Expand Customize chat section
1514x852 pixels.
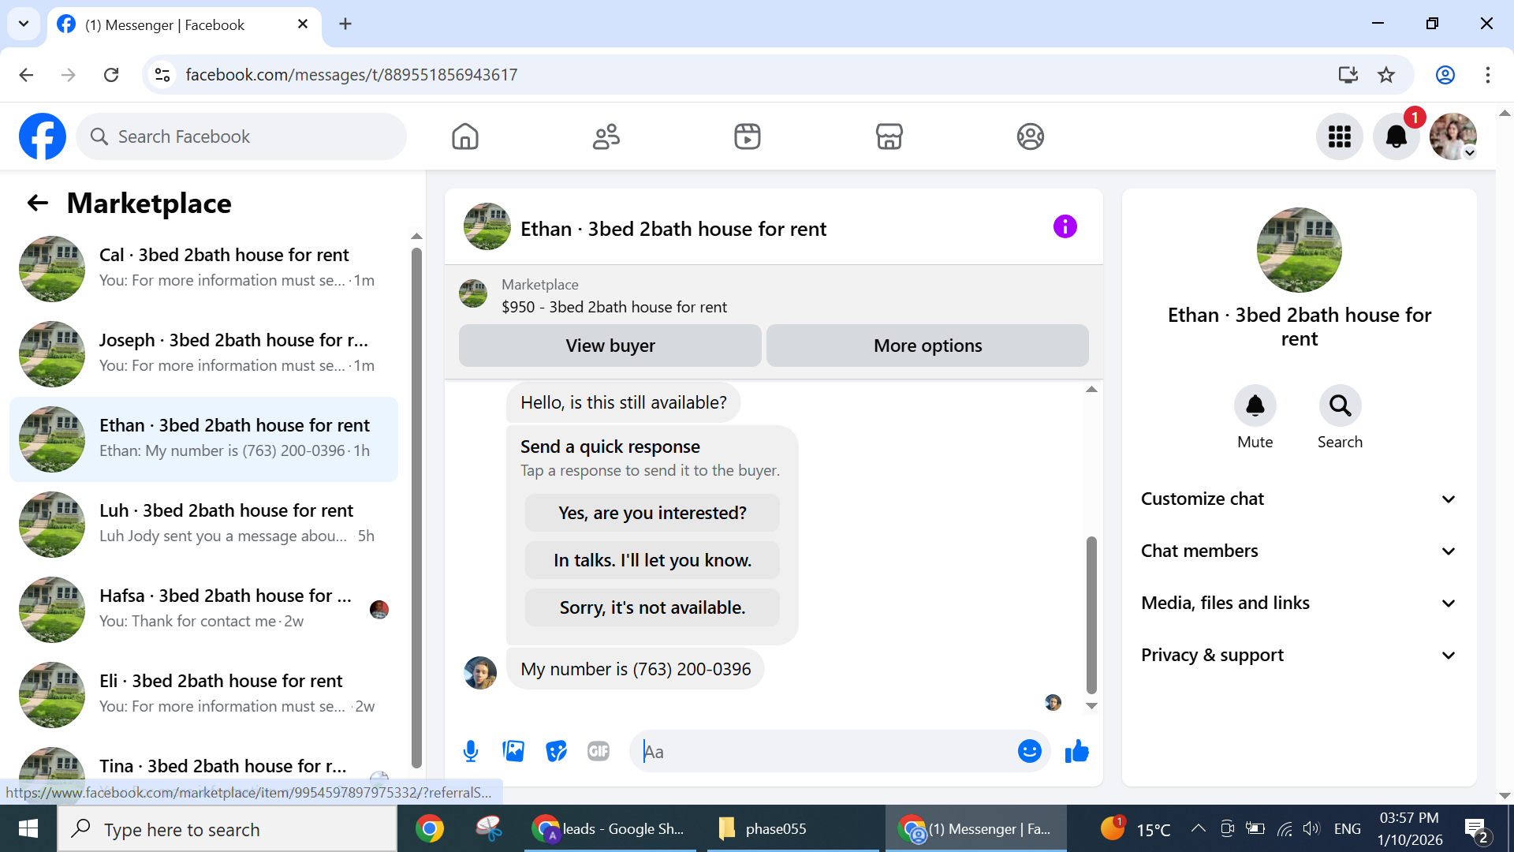click(1299, 499)
